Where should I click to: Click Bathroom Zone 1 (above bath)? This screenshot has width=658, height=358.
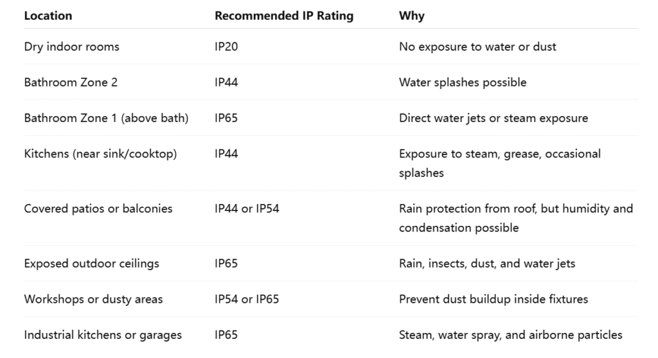click(106, 118)
